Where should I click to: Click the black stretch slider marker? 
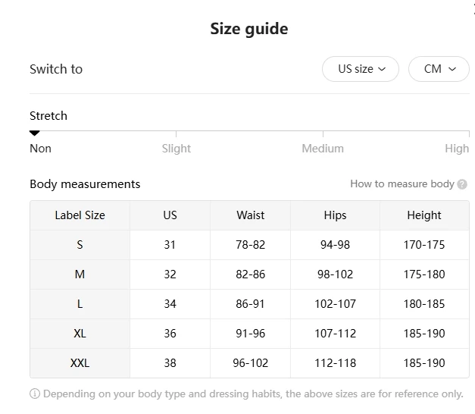click(x=34, y=133)
